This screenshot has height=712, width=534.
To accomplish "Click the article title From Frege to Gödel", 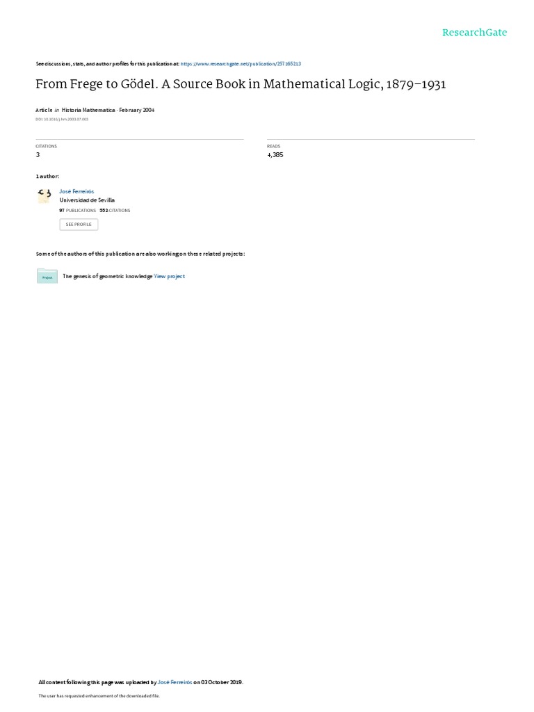I will pos(241,84).
